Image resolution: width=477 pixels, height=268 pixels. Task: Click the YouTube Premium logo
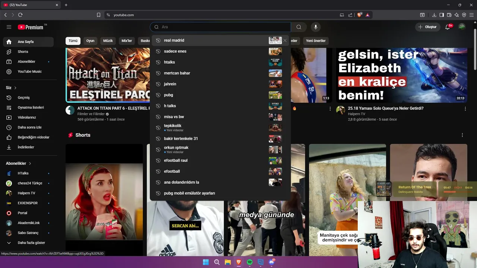click(31, 27)
